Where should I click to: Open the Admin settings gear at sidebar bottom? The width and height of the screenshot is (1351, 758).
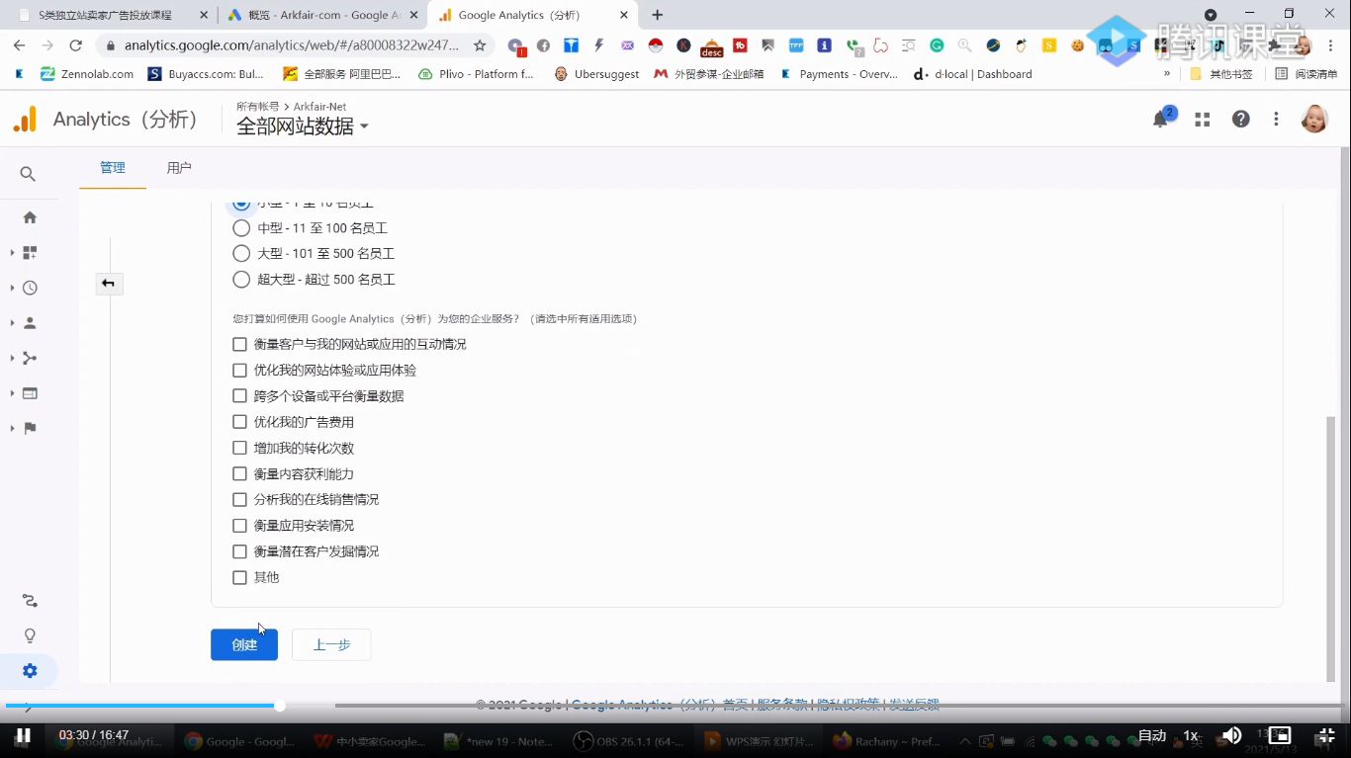coord(29,670)
